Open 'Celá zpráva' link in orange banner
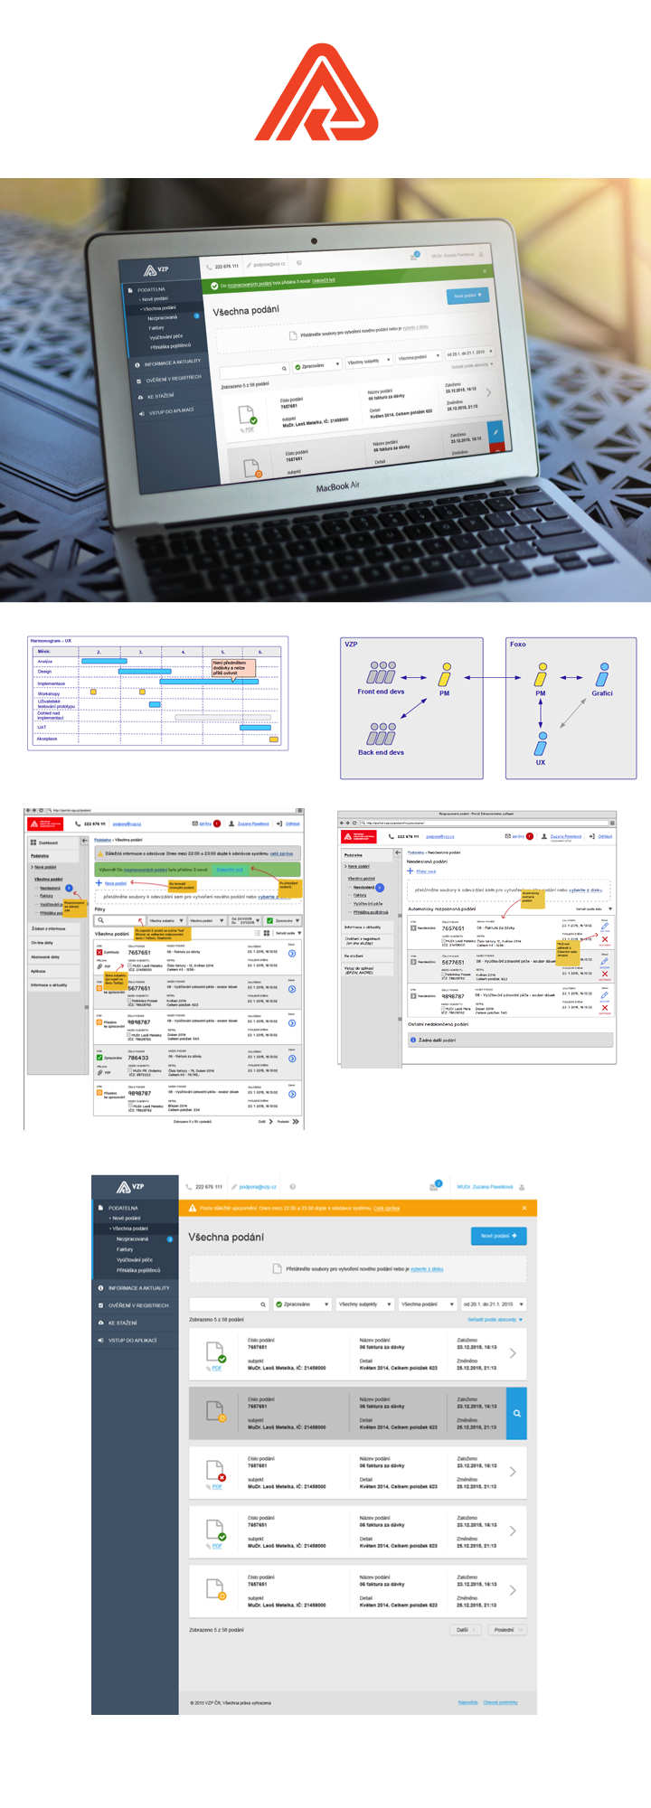 [x=386, y=1208]
